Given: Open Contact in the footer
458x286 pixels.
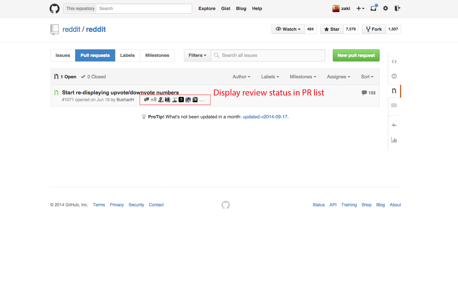Looking at the screenshot, I should pos(156,205).
